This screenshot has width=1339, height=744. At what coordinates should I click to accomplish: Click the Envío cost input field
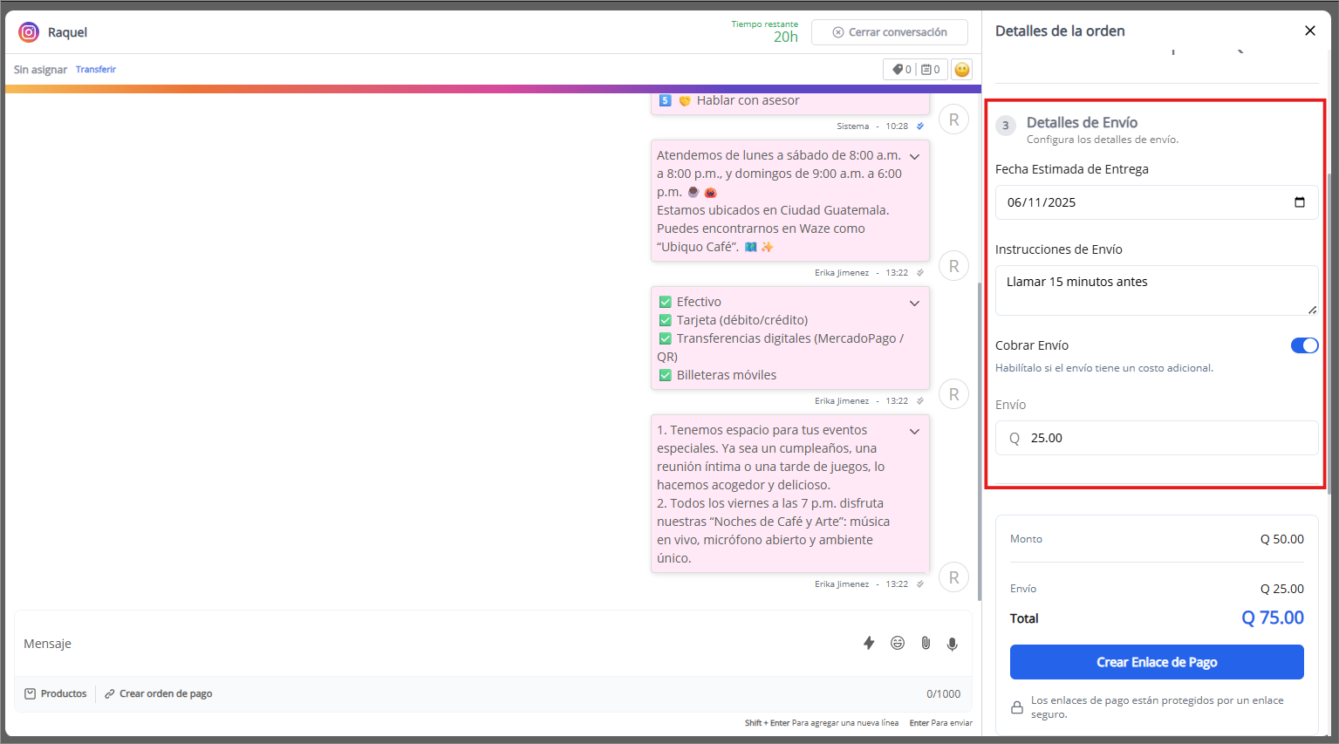tap(1165, 438)
